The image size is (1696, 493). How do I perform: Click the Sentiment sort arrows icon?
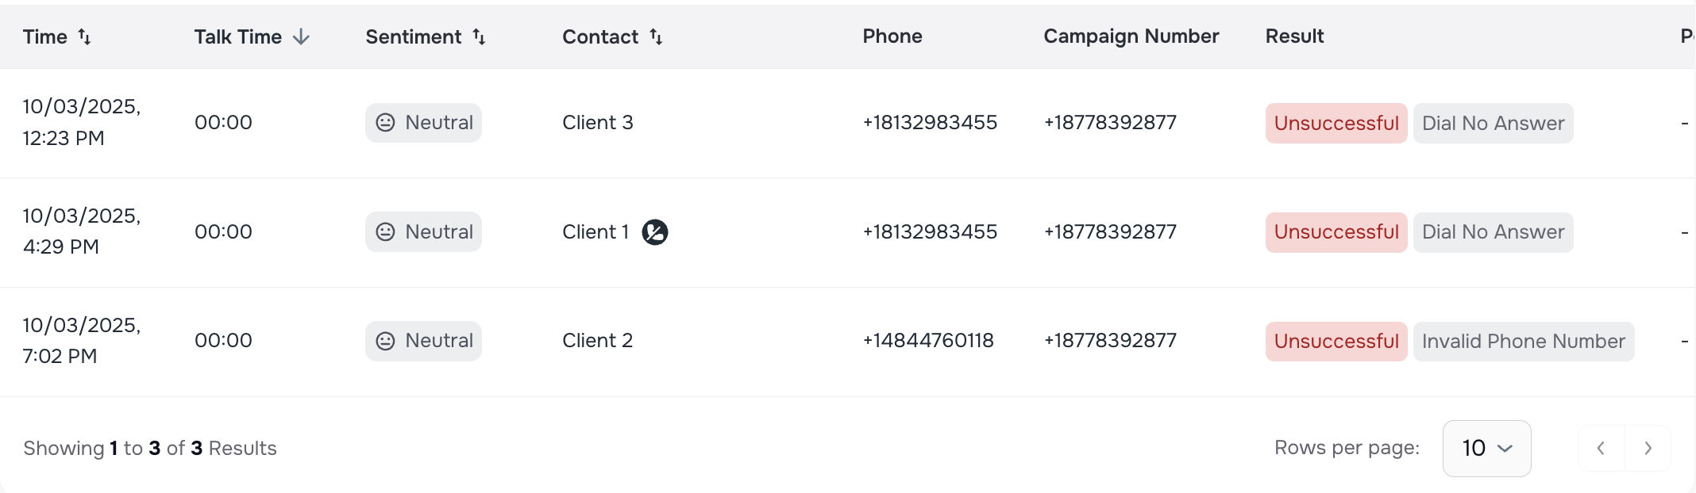pos(479,36)
